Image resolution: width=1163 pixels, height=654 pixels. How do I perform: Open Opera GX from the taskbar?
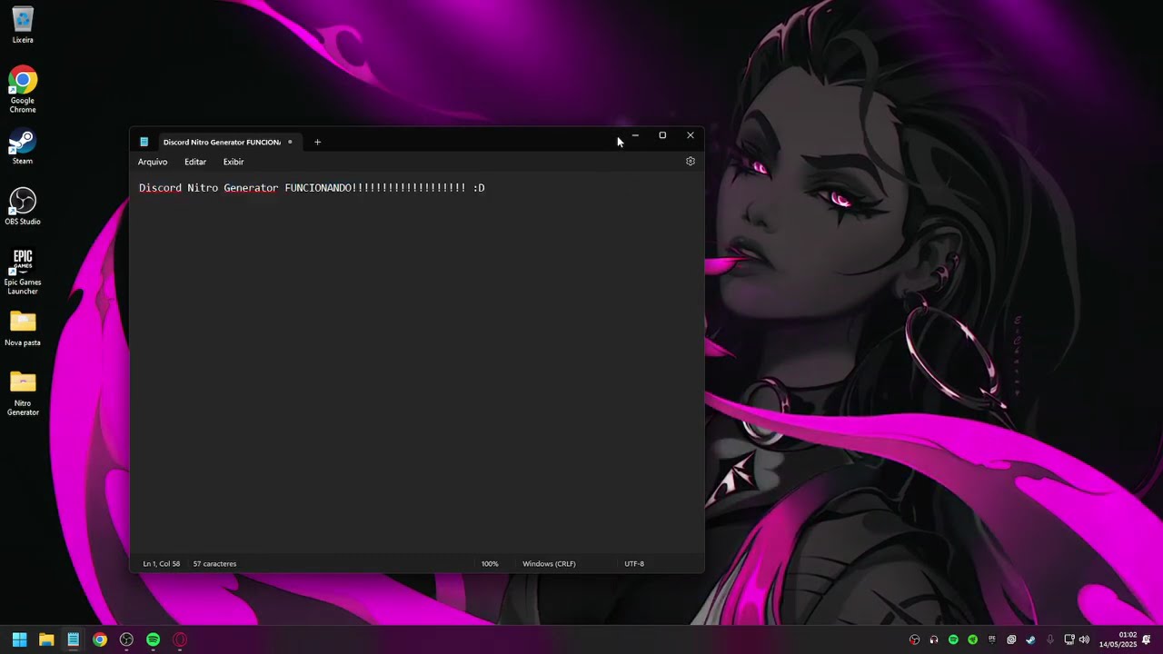pos(180,639)
